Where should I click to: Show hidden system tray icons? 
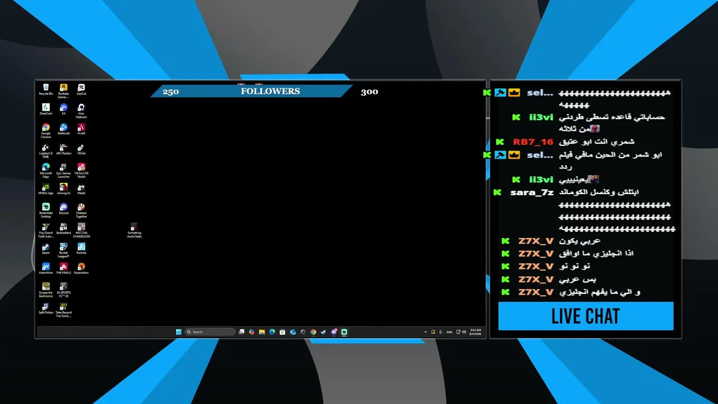point(425,332)
